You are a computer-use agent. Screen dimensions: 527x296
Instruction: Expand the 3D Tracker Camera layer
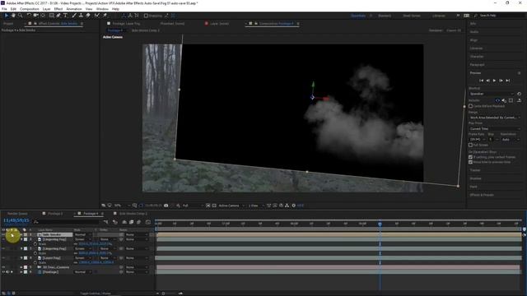pyautogui.click(x=21, y=267)
